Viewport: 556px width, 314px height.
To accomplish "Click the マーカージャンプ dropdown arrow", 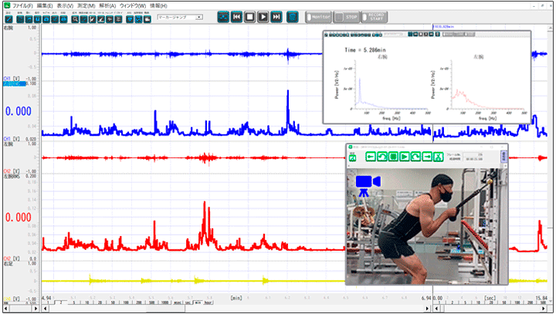I will pyautogui.click(x=199, y=17).
